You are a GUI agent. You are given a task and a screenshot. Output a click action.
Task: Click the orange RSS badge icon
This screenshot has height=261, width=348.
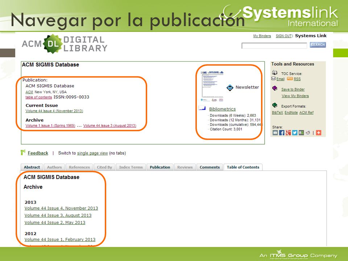[x=290, y=79]
